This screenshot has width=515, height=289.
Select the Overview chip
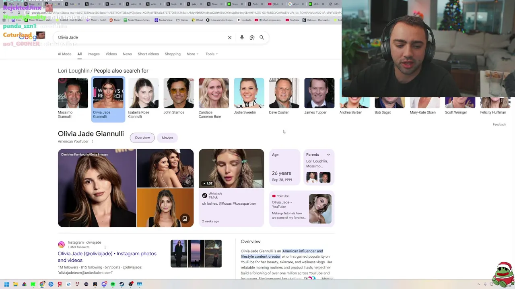(x=142, y=138)
